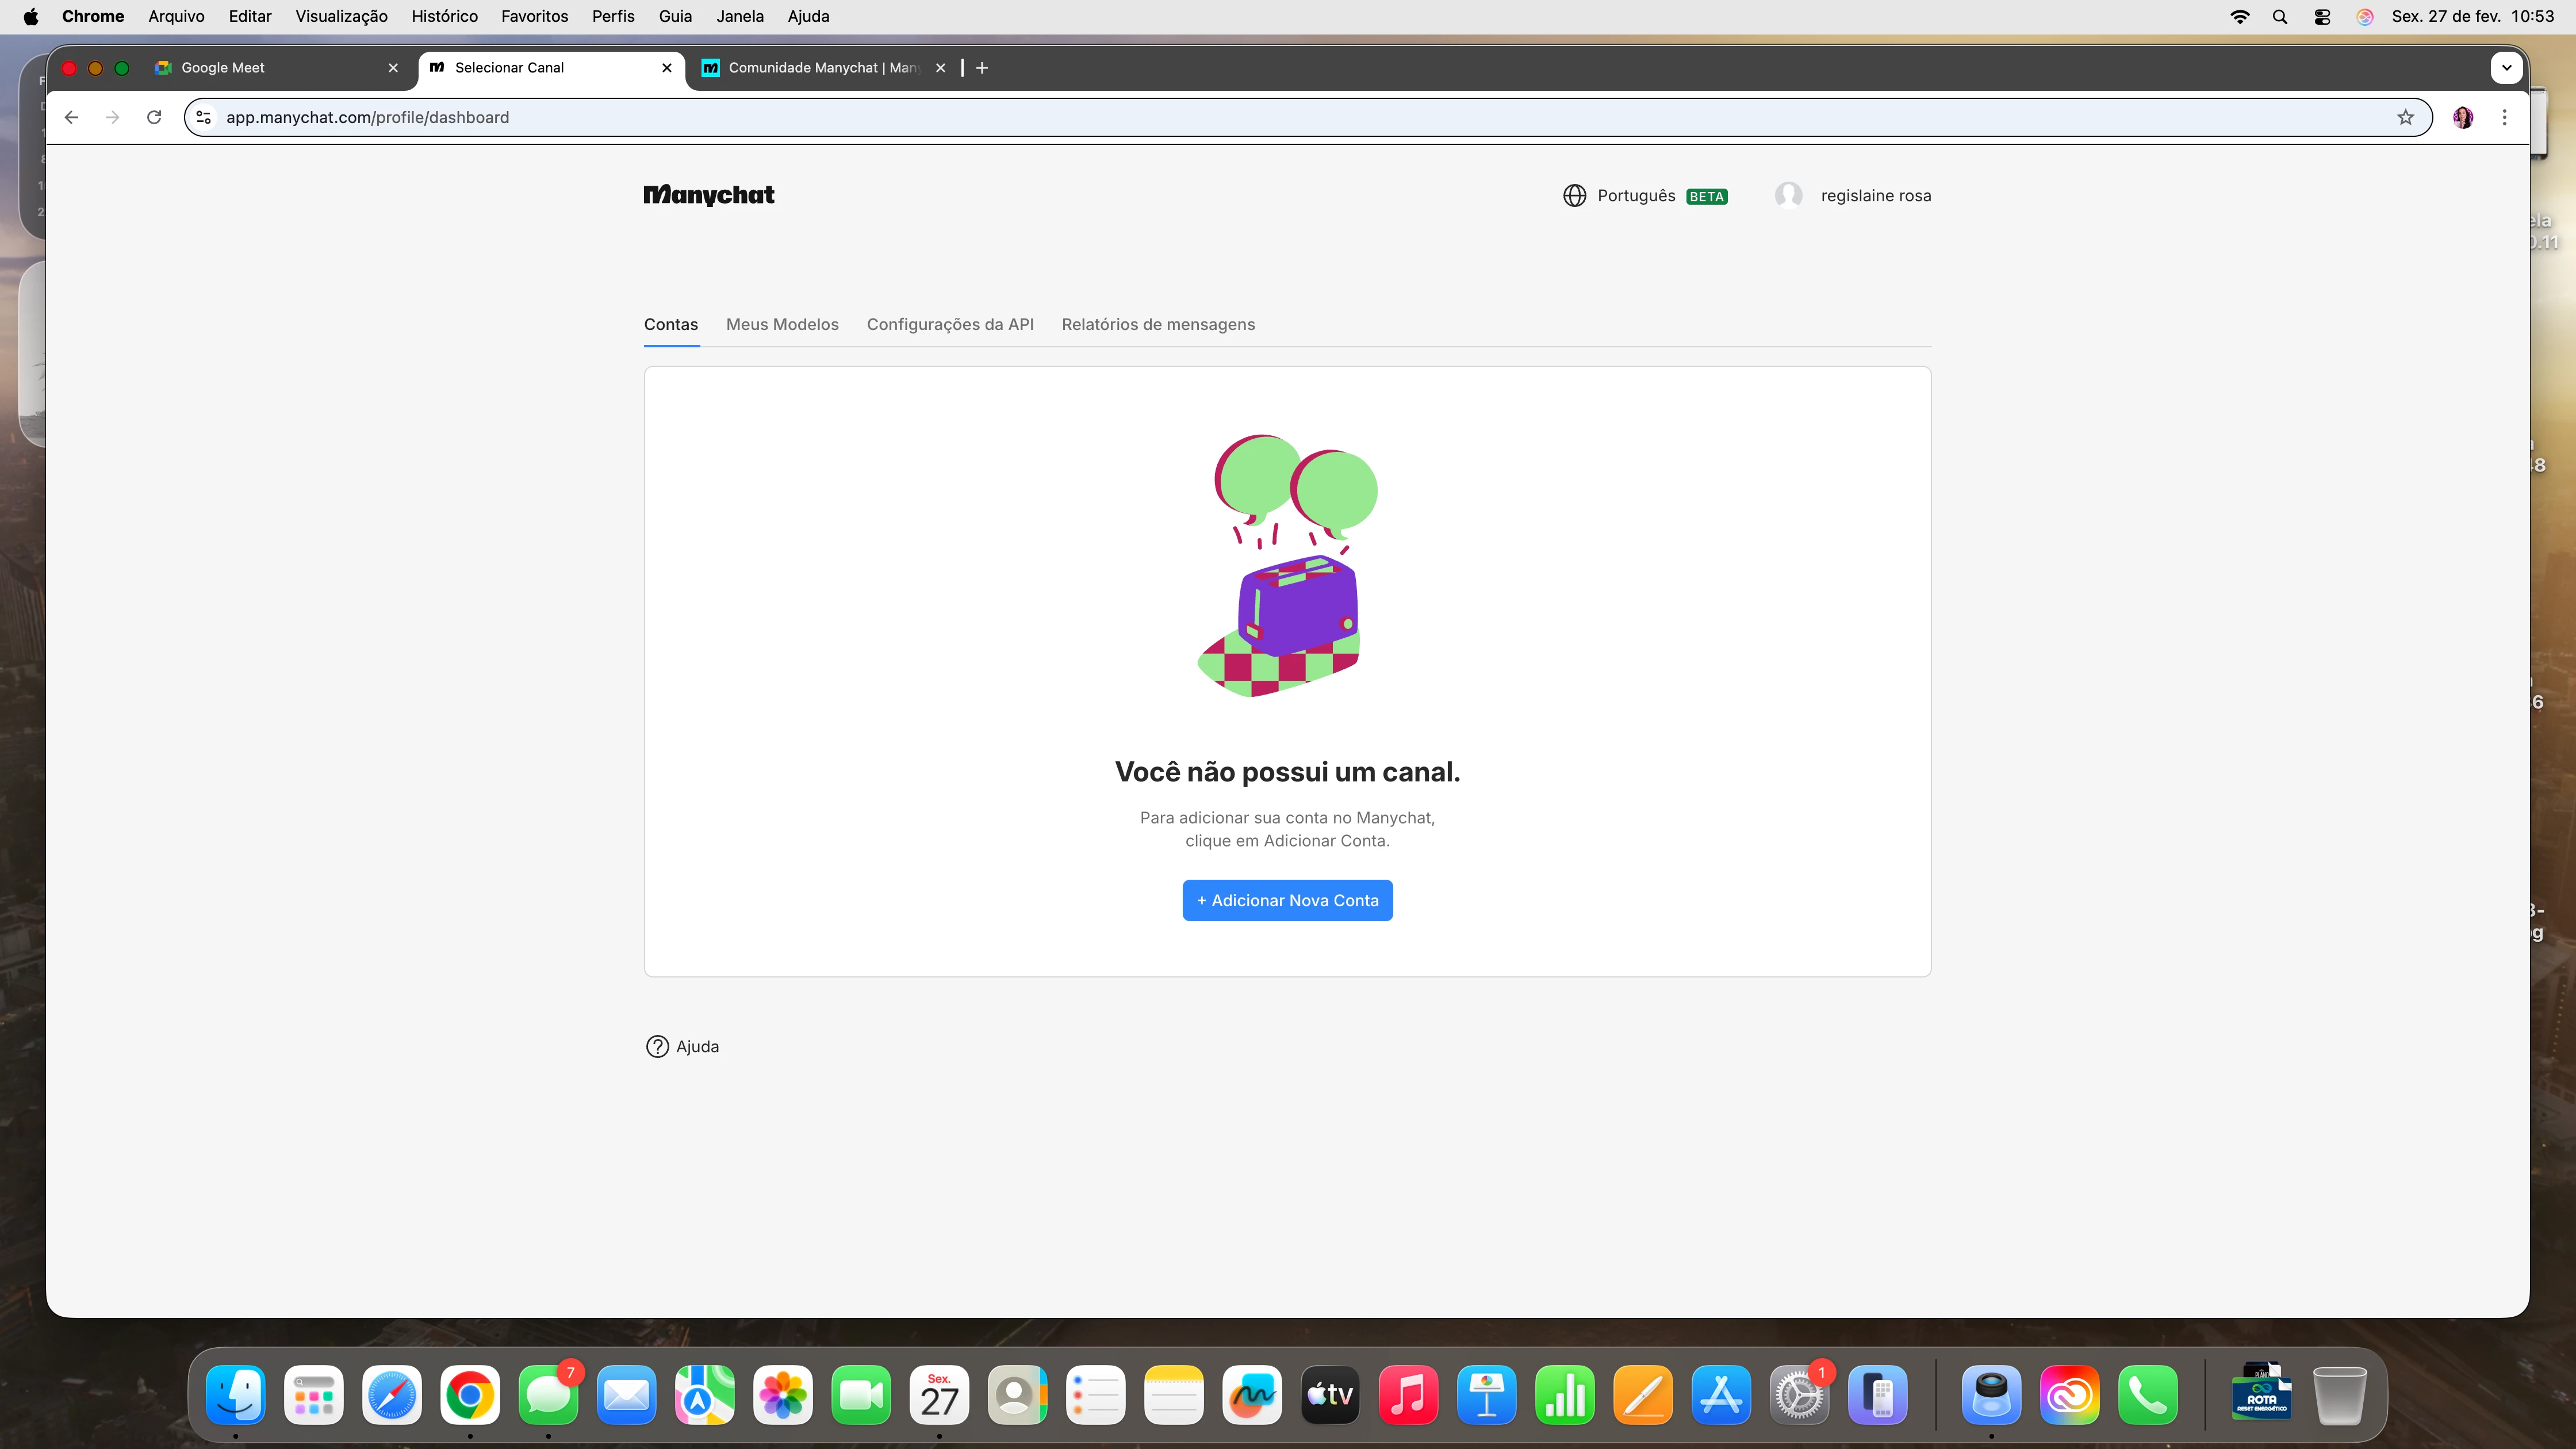The image size is (2576, 1449).
Task: Select Relatórios de mensagens tab
Action: click(x=1158, y=324)
